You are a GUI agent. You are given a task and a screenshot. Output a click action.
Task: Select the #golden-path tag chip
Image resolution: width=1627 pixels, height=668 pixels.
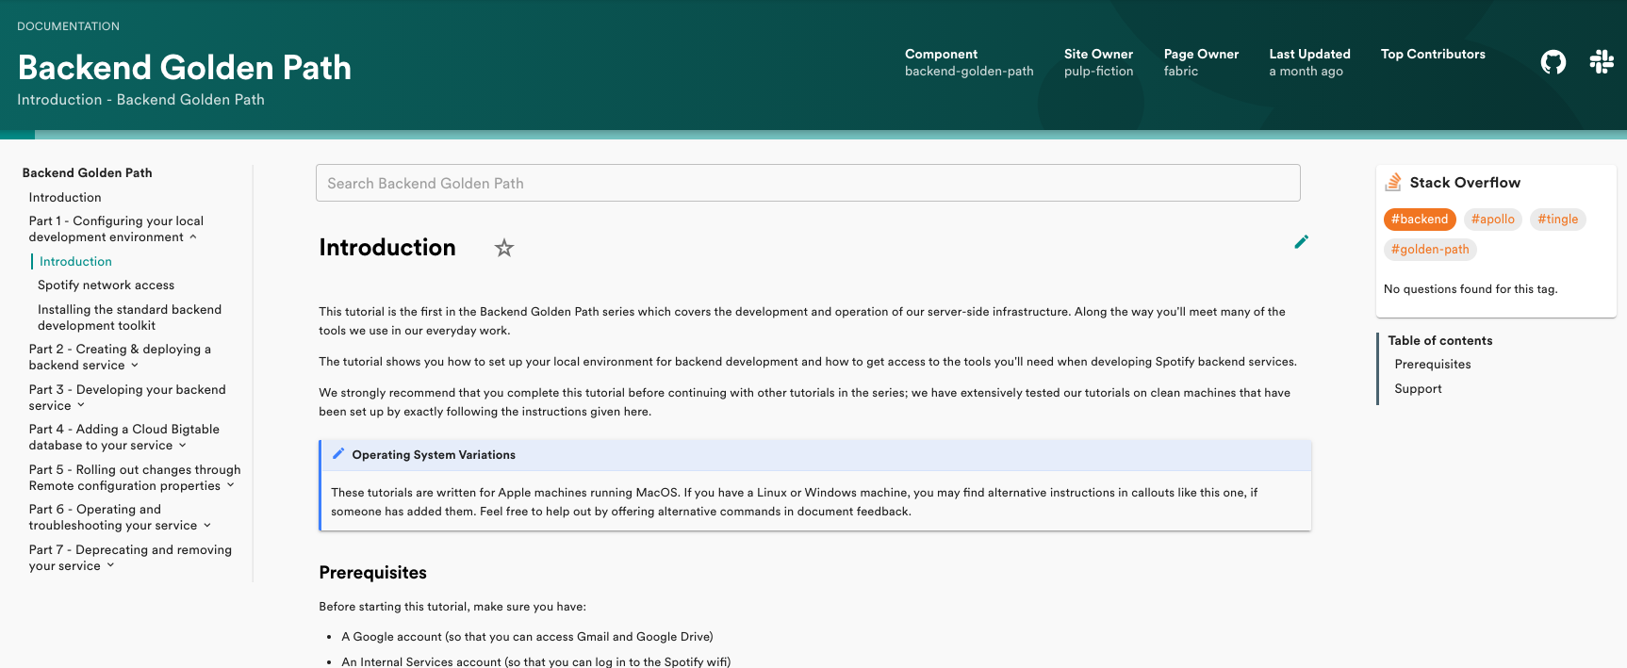[1430, 250]
